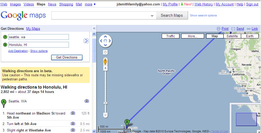Select the Map view button
This screenshot has height=133, width=261.
pos(215,36)
